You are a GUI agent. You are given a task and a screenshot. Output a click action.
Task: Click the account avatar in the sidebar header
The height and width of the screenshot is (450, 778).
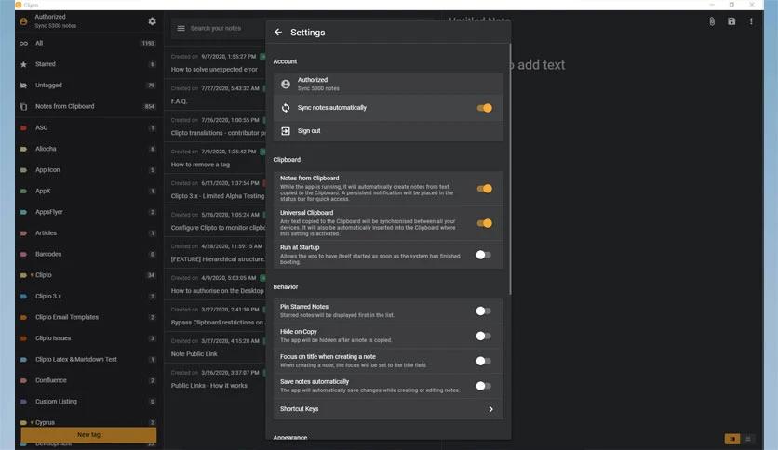coord(24,21)
